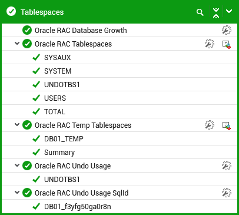Select the Oracle RAC Temp Tablespaces label
Image resolution: width=239 pixels, height=215 pixels.
pos(83,125)
